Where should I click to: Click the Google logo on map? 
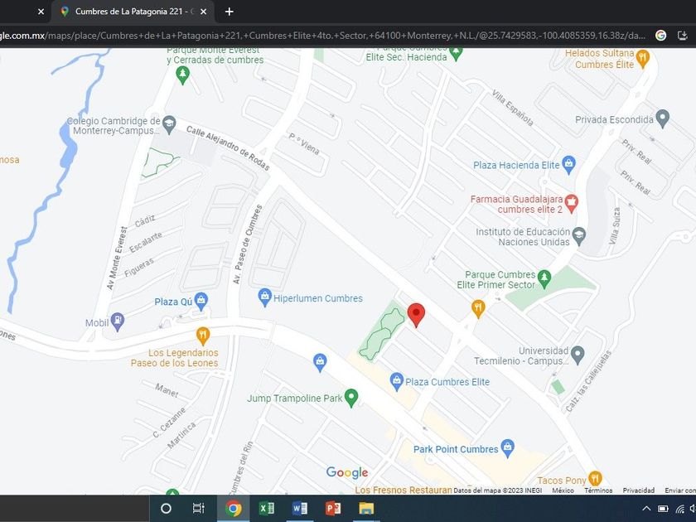346,472
